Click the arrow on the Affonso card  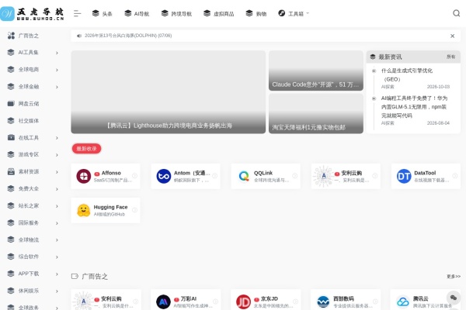134,176
